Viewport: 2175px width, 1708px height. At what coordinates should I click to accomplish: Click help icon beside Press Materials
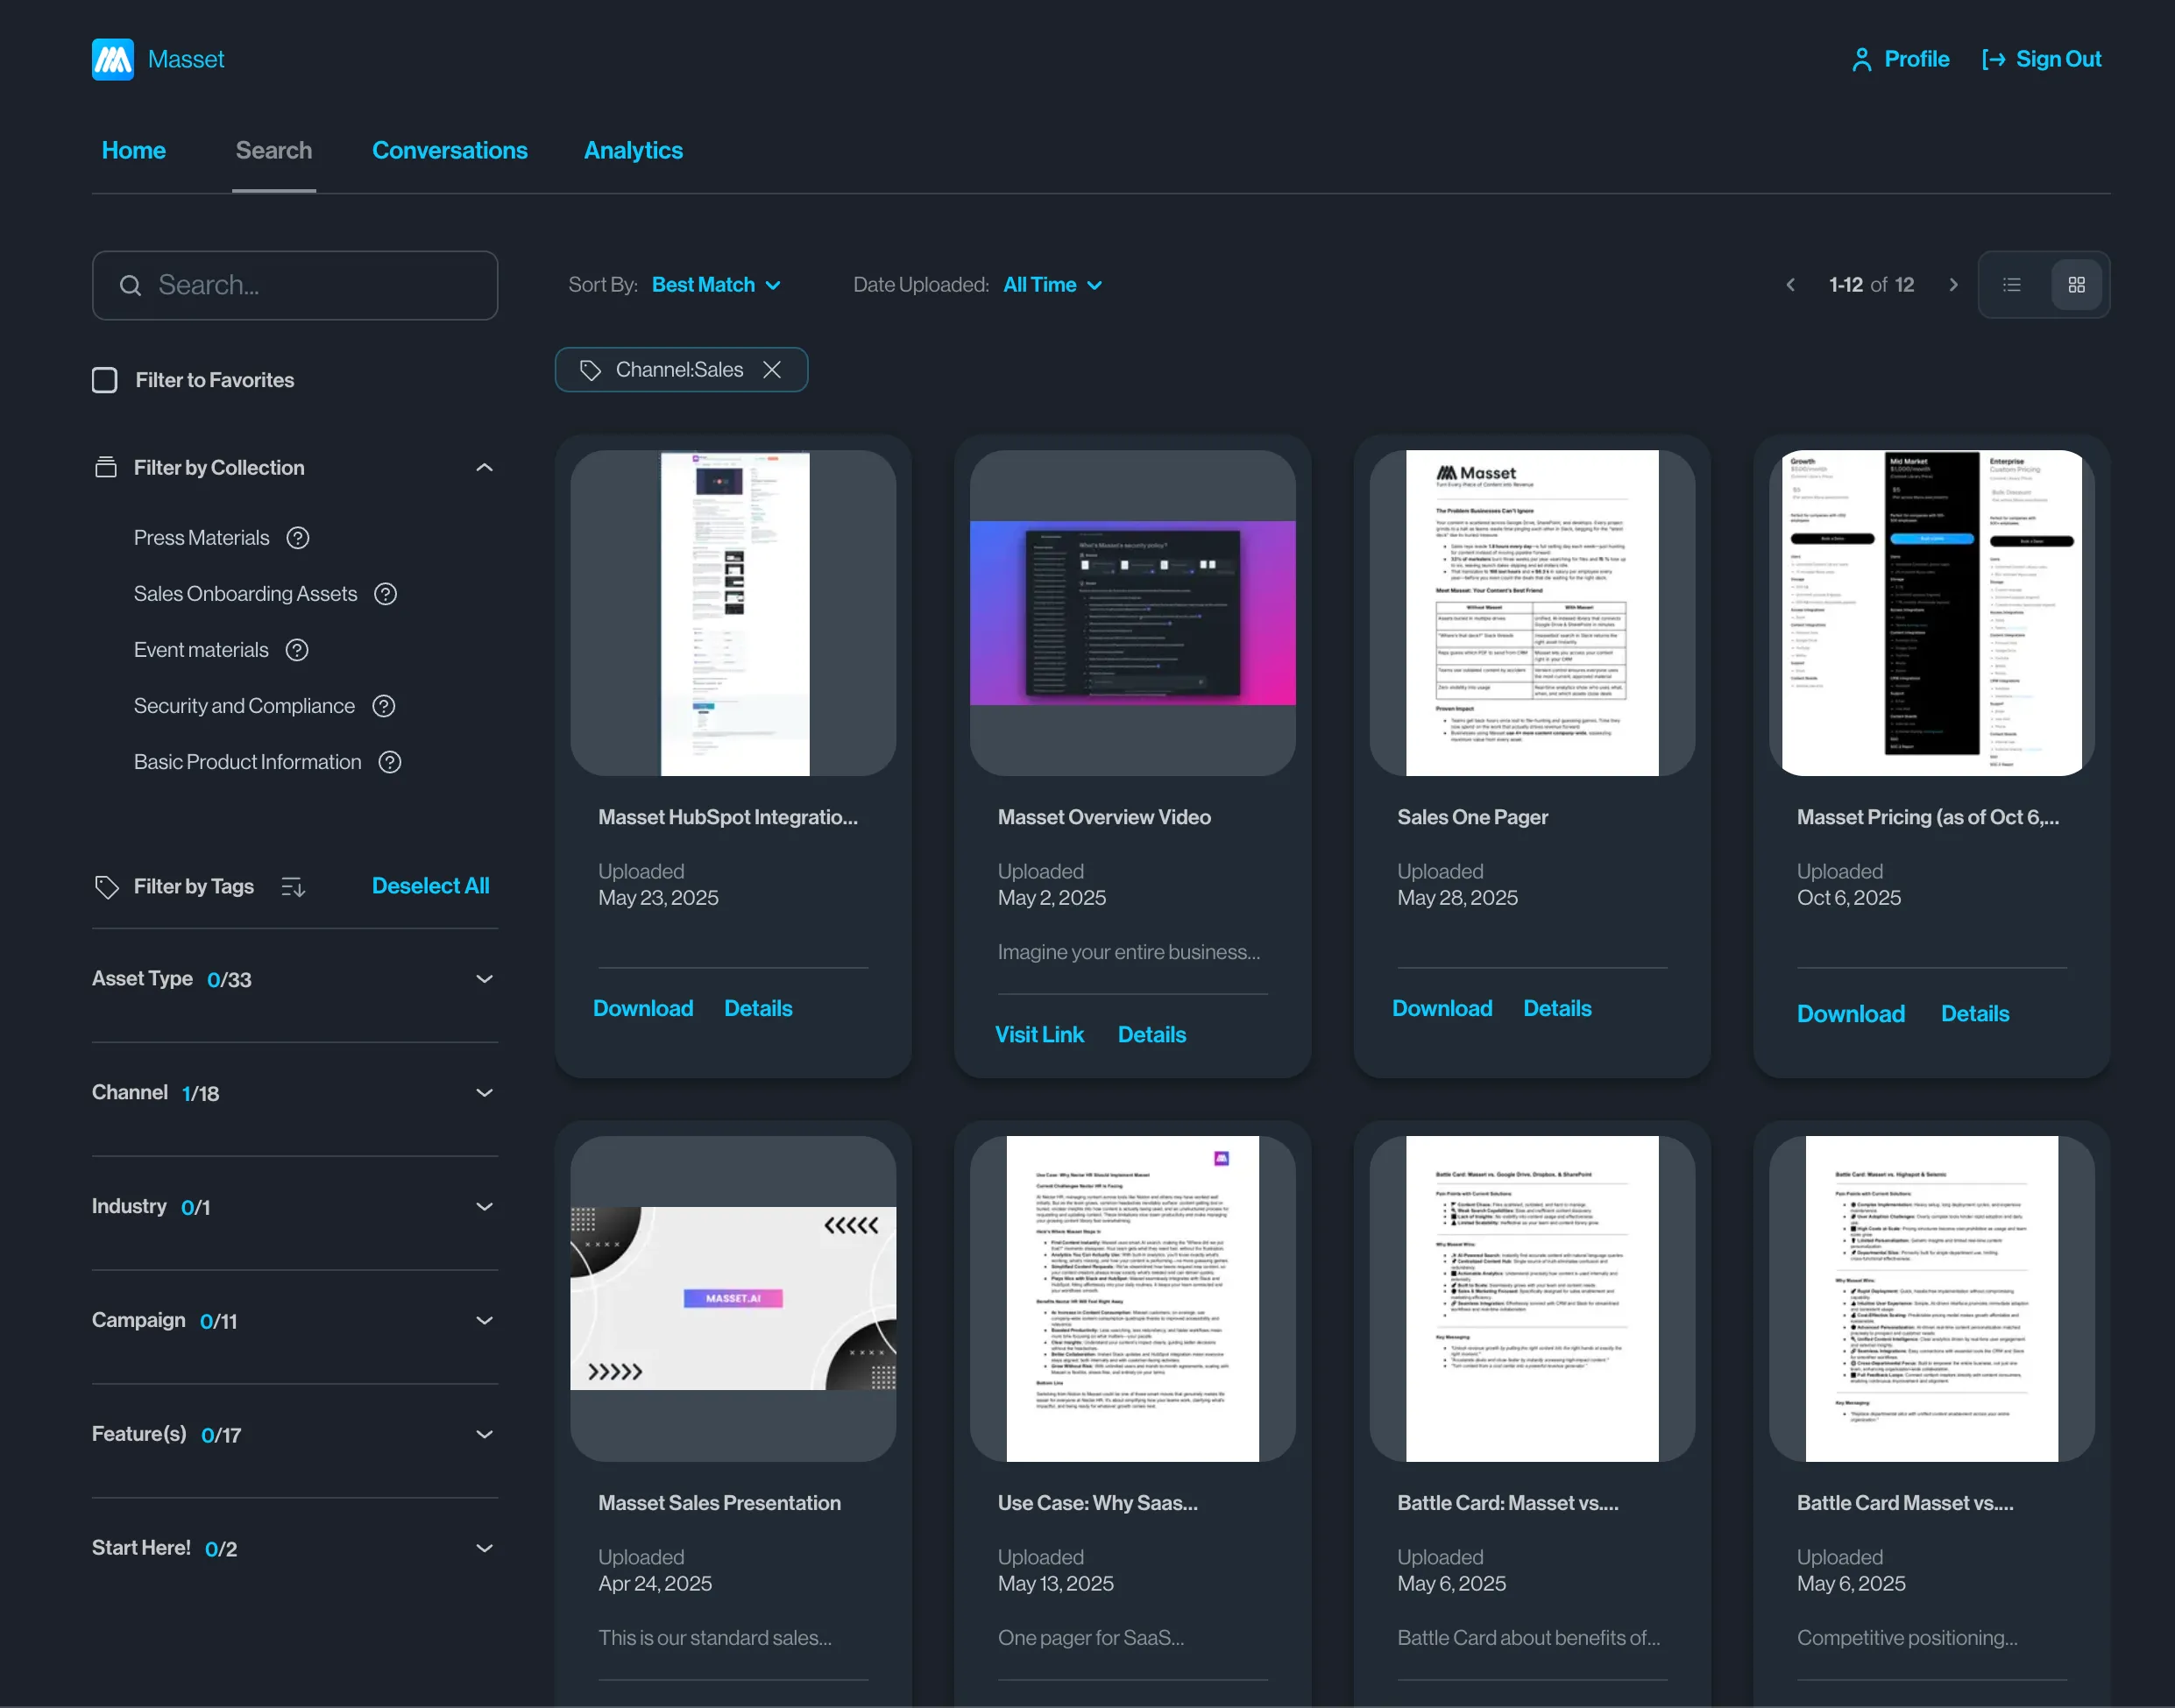[297, 538]
